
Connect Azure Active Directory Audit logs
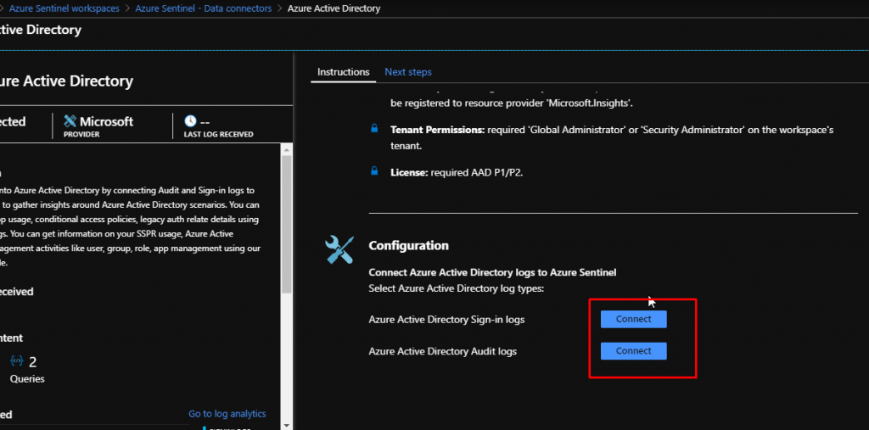coord(633,351)
